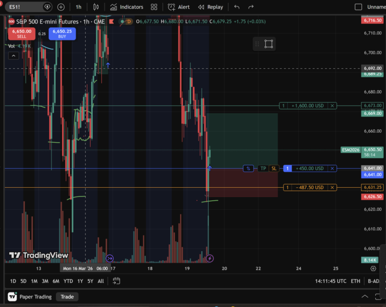Open the Paper Trading account name

coord(36,297)
